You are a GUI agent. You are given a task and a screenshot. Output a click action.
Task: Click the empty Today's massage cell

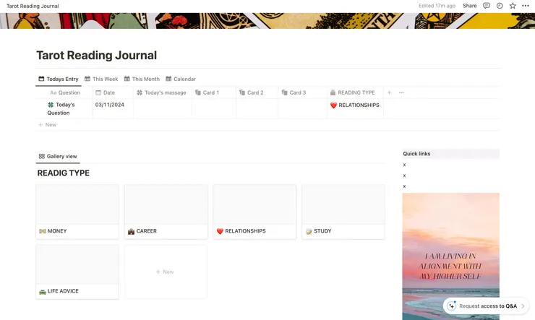click(163, 108)
